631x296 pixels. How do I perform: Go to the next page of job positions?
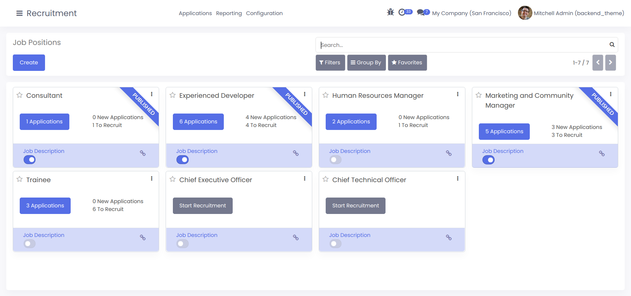coord(610,63)
